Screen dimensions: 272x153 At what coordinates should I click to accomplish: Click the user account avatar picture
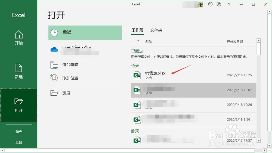coord(201,5)
